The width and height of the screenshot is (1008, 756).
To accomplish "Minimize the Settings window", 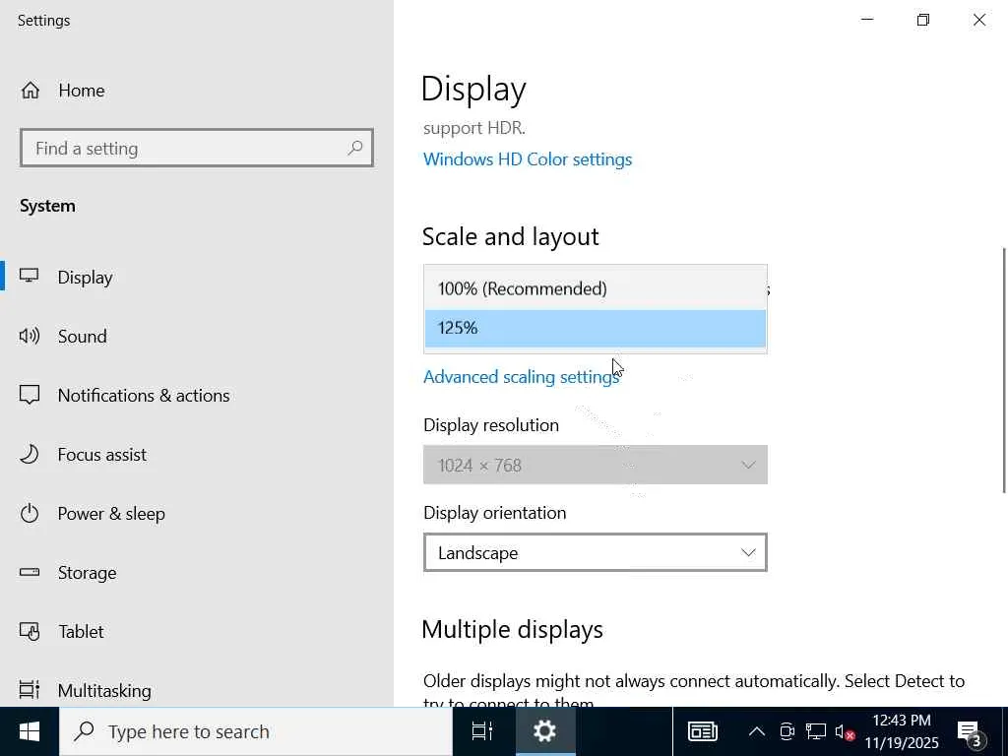I will 867,20.
